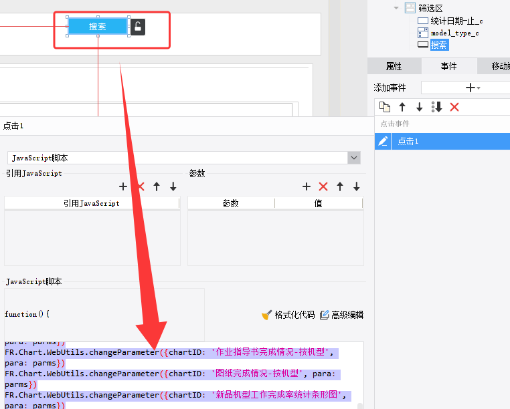Click the 筛选区 container icon
The height and width of the screenshot is (409, 510).
[410, 8]
